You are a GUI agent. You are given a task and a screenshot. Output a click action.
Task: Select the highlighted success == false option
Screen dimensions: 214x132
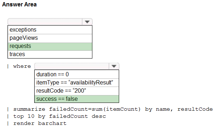point(77,99)
